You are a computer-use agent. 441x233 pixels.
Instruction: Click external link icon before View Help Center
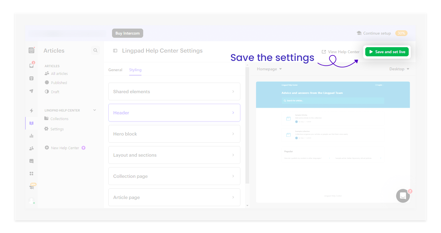[324, 52]
